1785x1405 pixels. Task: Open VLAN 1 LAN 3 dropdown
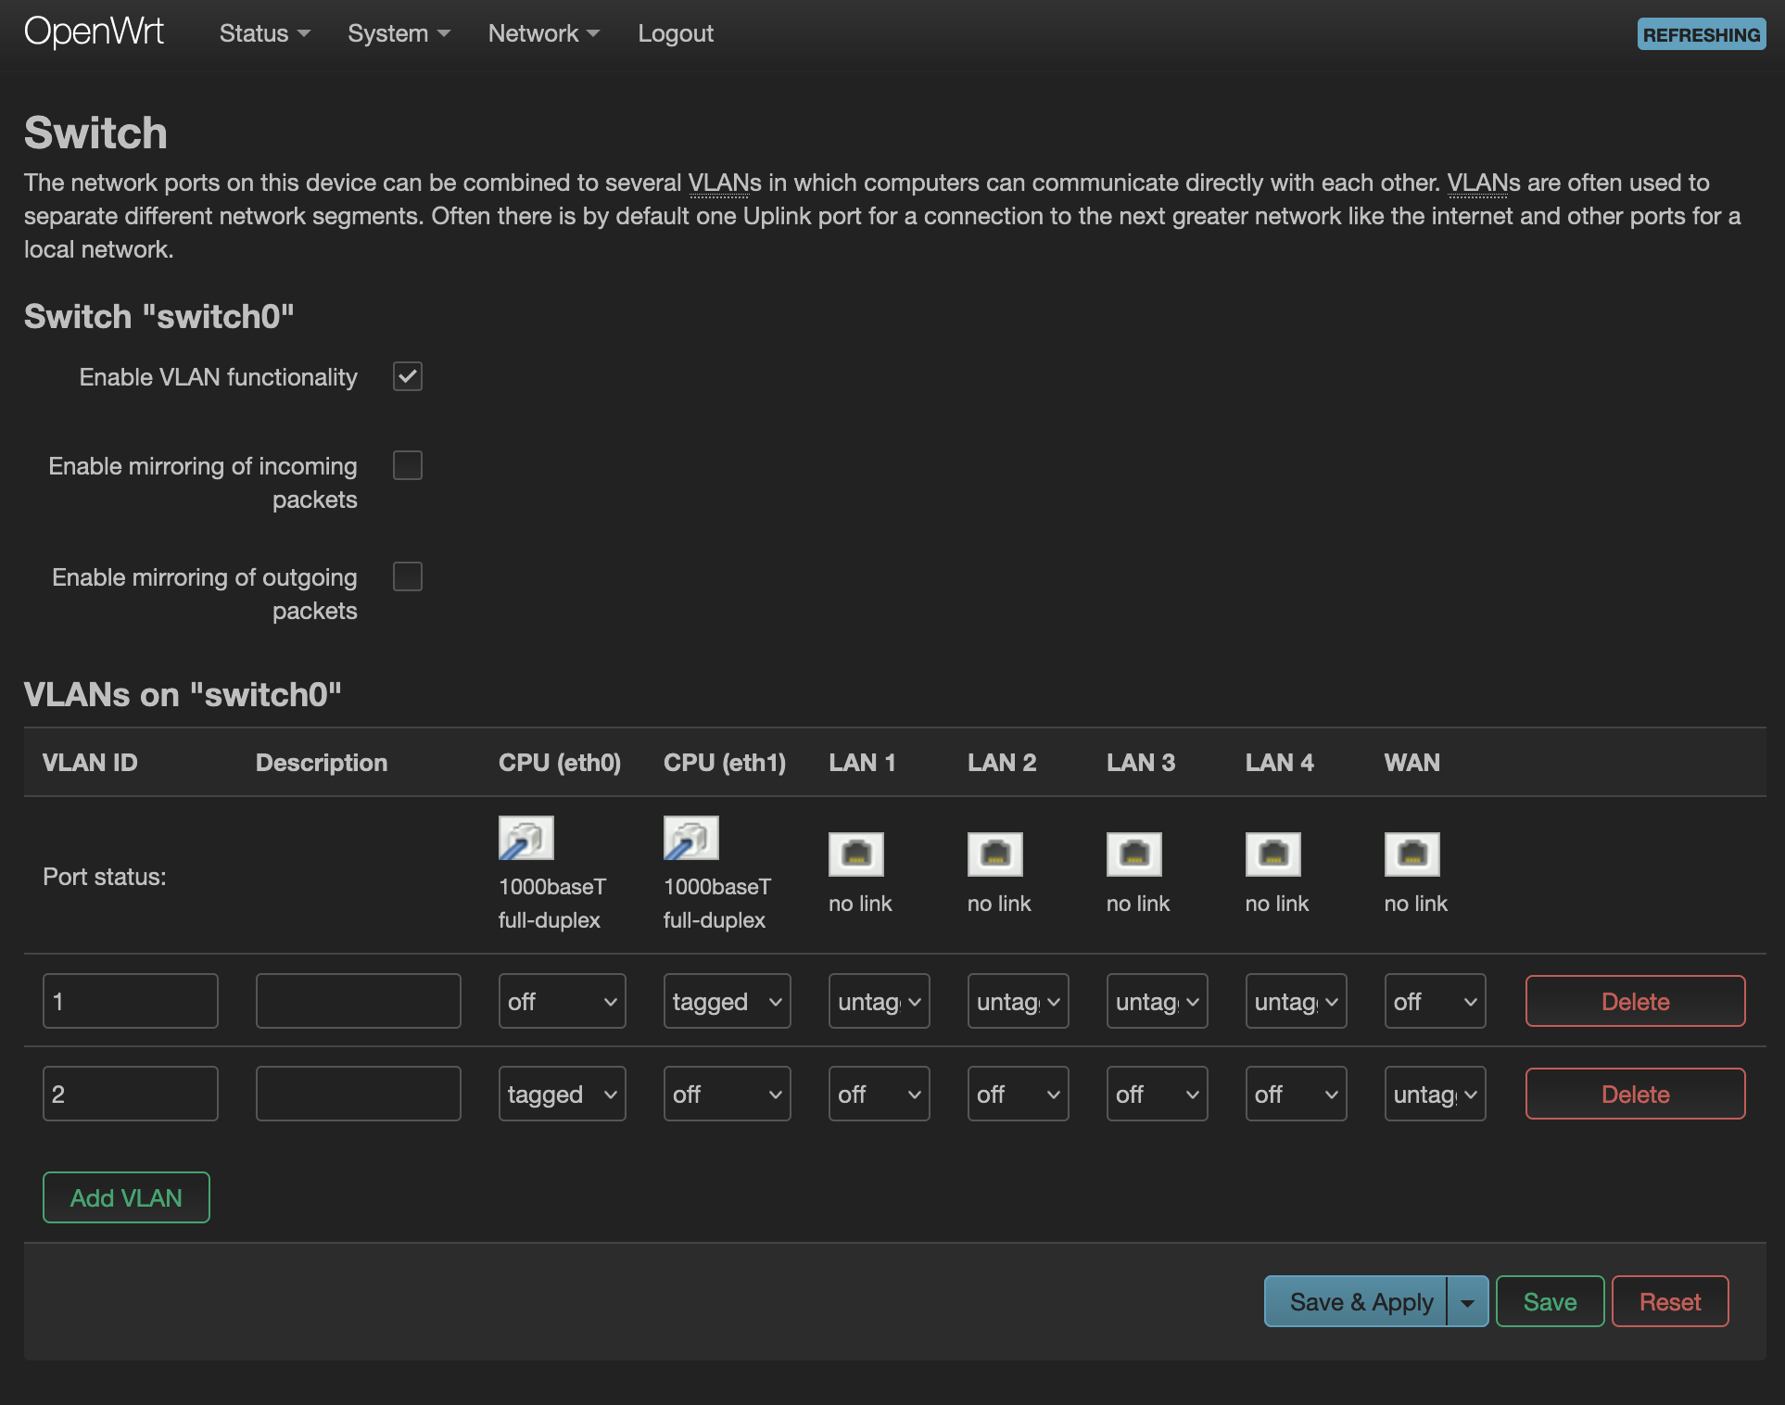click(x=1158, y=1001)
